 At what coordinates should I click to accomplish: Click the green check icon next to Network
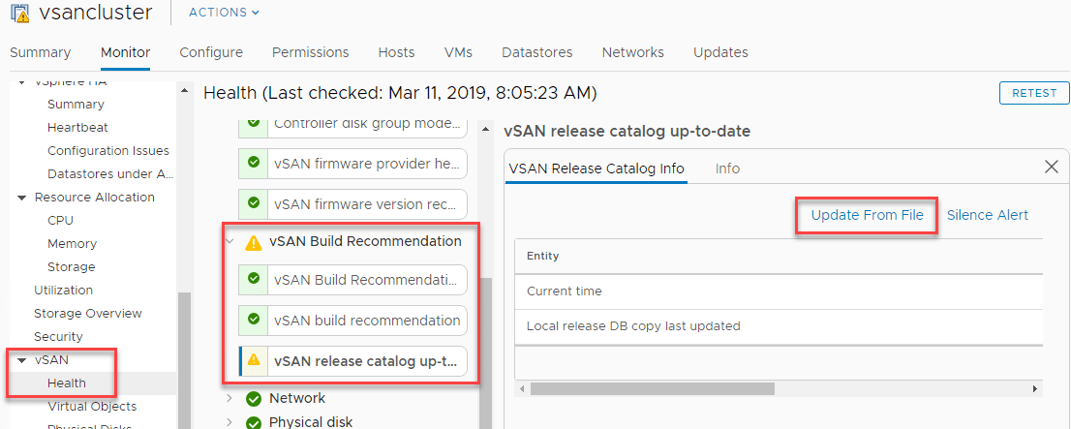[x=254, y=399]
